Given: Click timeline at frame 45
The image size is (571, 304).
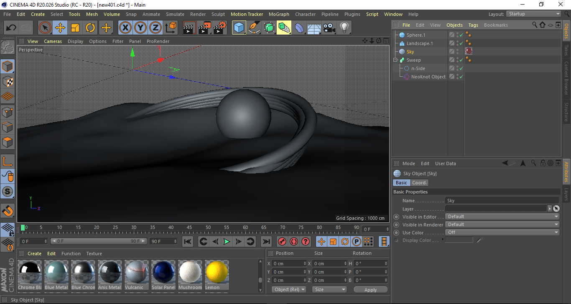Looking at the screenshot, I should pyautogui.click(x=190, y=228).
